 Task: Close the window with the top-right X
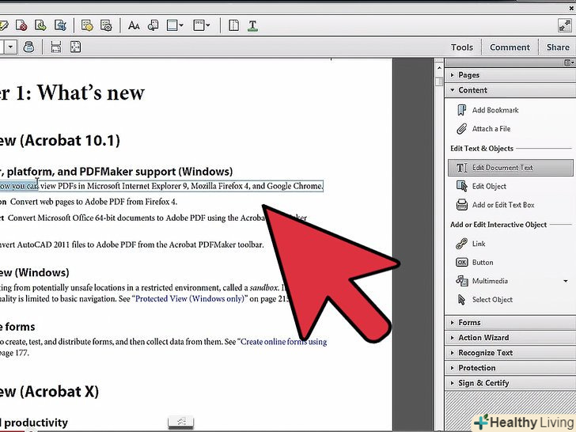tap(571, 8)
